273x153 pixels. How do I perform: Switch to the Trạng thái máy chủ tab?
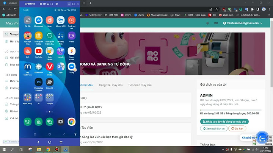click(111, 85)
